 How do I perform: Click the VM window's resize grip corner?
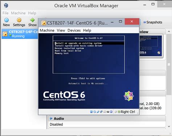click(x=138, y=113)
